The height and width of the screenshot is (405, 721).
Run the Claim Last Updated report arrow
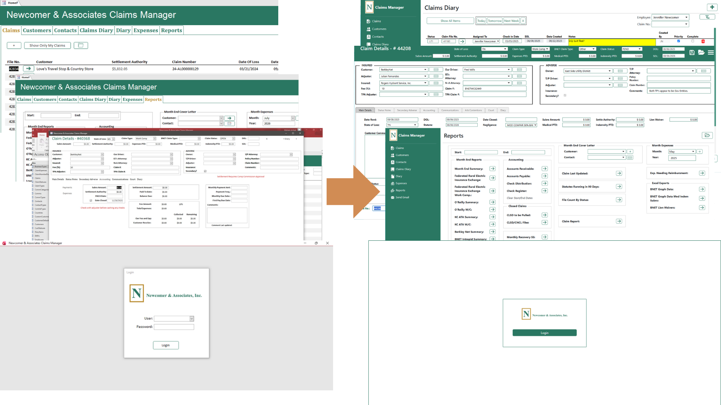click(x=619, y=173)
